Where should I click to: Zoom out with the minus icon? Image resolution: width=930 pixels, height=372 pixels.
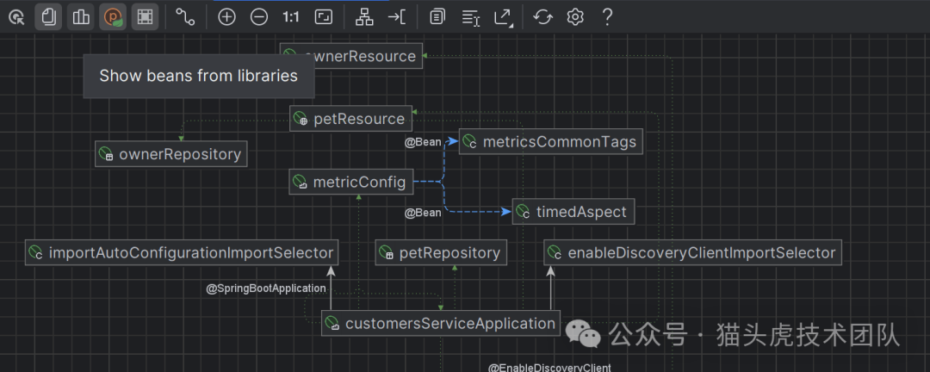point(258,16)
